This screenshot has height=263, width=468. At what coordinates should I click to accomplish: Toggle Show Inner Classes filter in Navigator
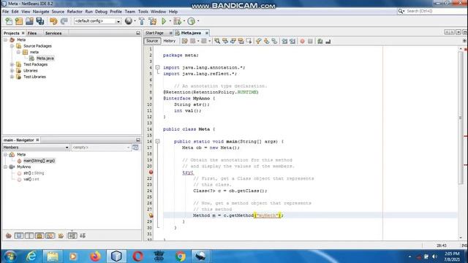[x=50, y=236]
